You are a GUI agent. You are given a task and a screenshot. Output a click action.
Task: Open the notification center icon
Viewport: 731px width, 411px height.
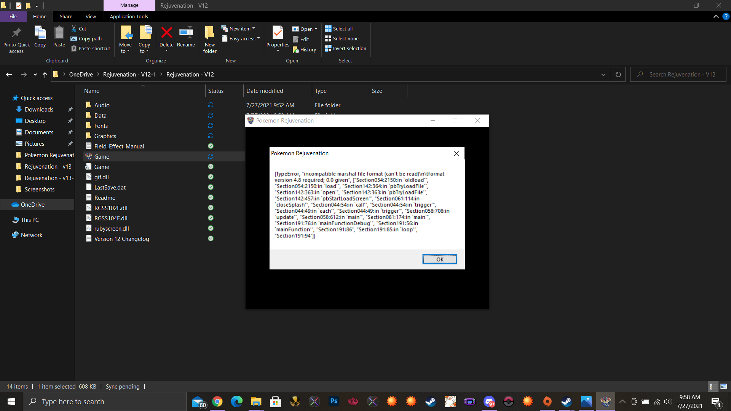(717, 402)
